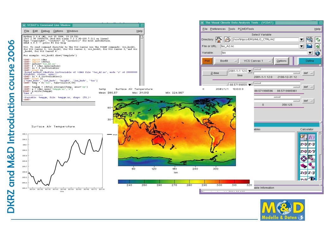Open the Variable field dropdown arrow
The image size is (329, 227).
pyautogui.click(x=310, y=53)
